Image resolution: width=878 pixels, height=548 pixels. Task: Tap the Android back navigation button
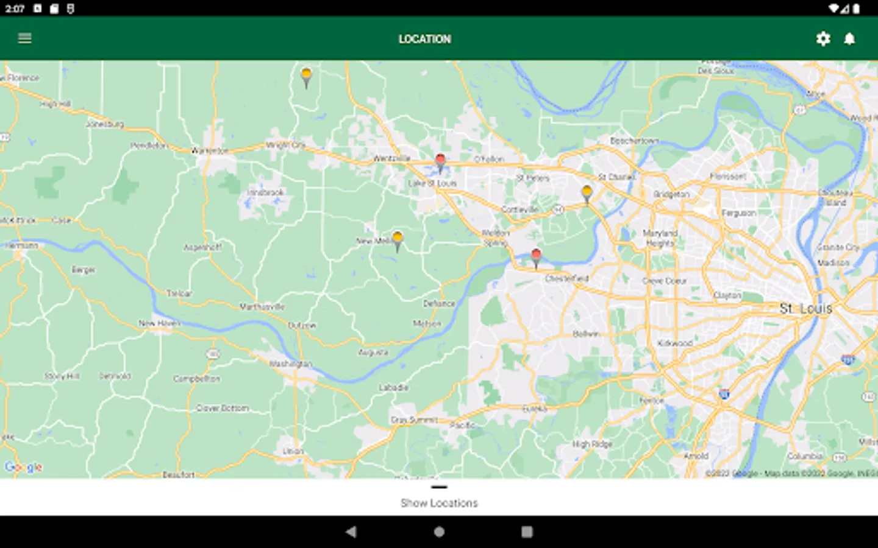351,532
